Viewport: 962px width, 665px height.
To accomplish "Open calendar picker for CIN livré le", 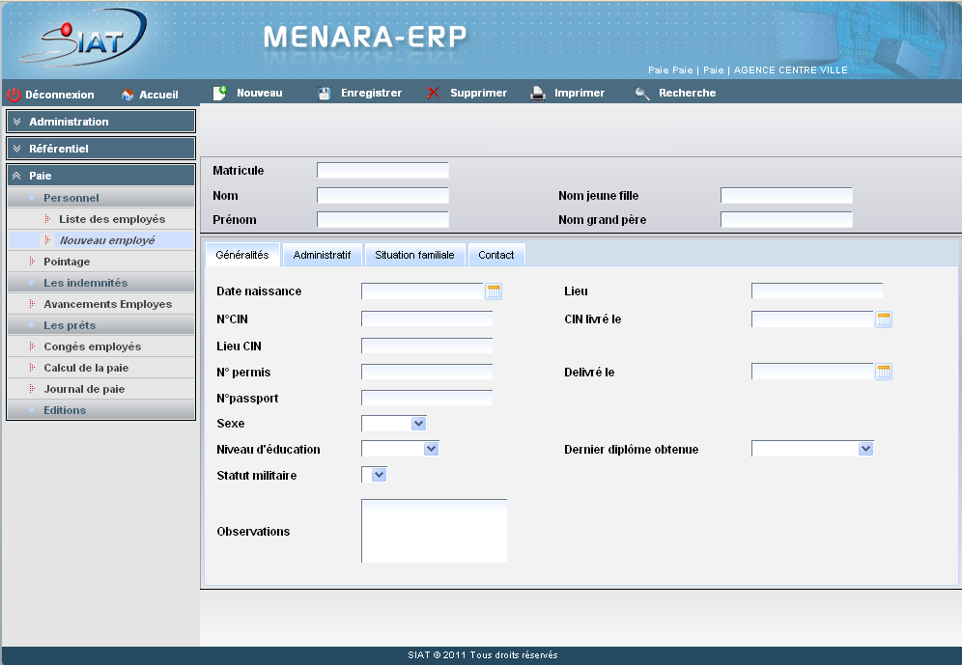I will pyautogui.click(x=884, y=319).
